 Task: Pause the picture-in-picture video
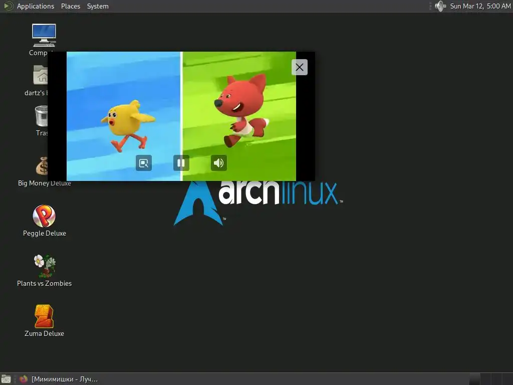pos(181,163)
